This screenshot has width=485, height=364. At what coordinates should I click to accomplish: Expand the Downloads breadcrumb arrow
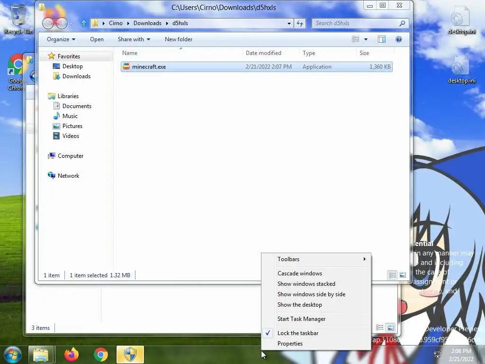pyautogui.click(x=167, y=23)
